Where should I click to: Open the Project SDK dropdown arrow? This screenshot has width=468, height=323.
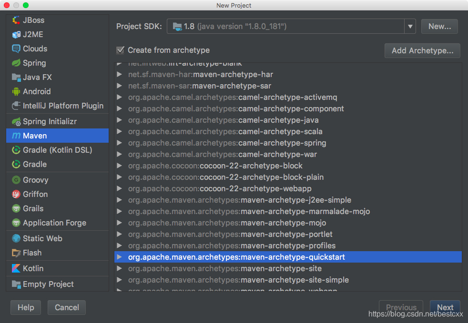pyautogui.click(x=410, y=27)
